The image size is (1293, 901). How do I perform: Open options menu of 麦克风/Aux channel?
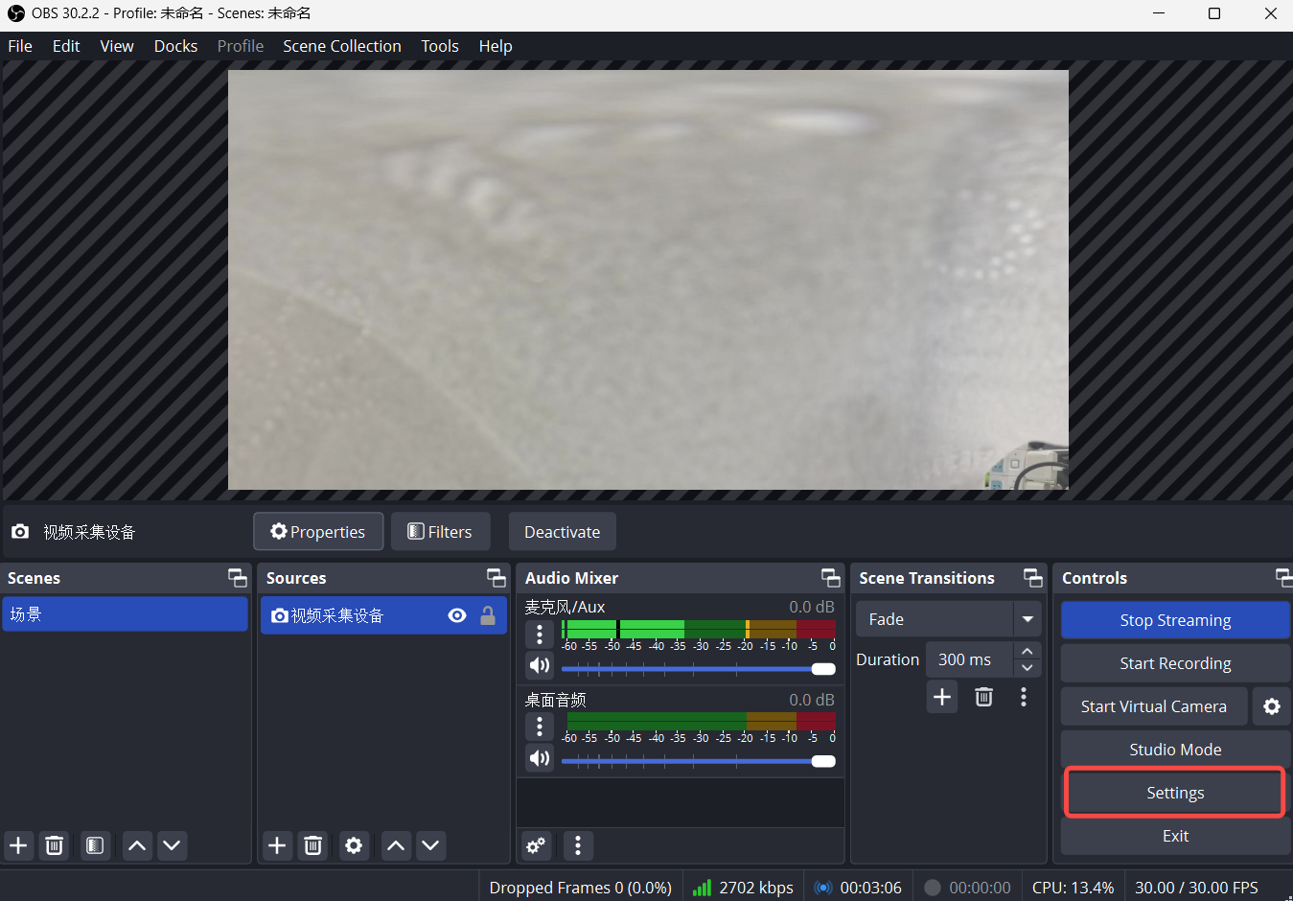540,635
